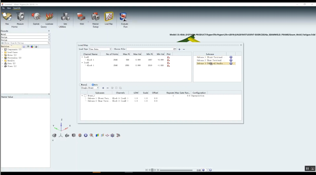
Task: Open the View menu
Action: [9, 8]
